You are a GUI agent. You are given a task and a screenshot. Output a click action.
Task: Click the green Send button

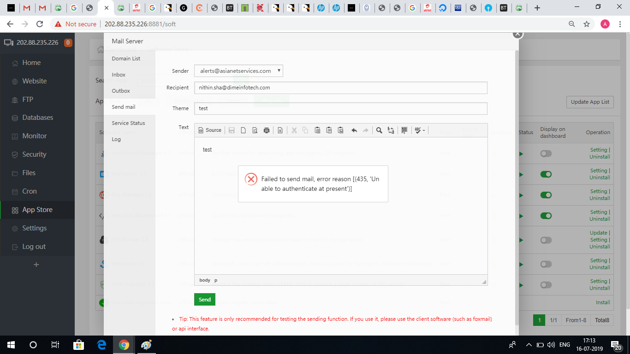(204, 300)
